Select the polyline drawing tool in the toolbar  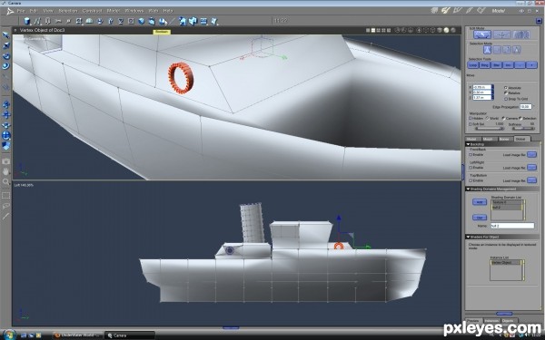[x=37, y=21]
